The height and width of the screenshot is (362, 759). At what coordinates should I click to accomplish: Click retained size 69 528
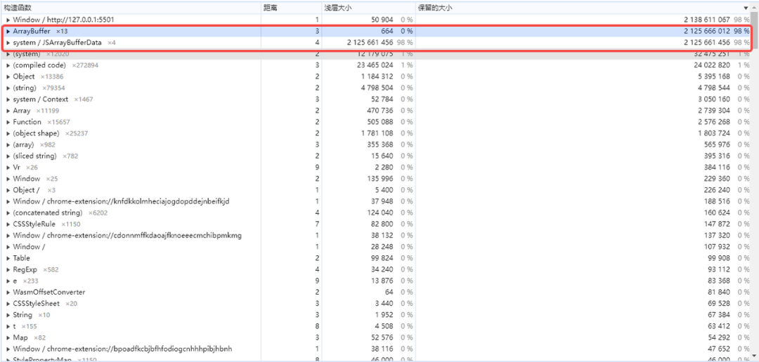[x=720, y=304]
